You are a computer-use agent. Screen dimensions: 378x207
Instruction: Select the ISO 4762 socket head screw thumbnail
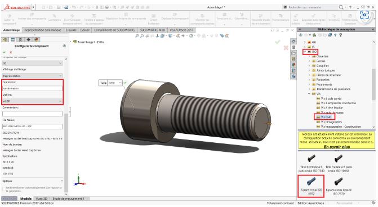point(311,186)
